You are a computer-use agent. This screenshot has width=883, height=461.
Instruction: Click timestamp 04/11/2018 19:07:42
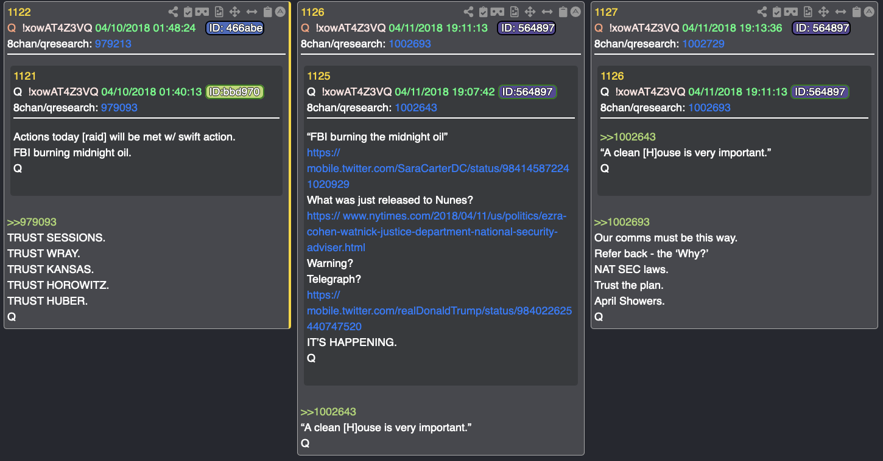[445, 92]
